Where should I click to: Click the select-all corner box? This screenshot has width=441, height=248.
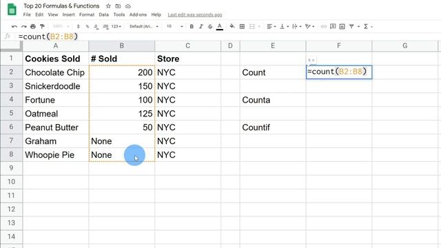pos(11,46)
